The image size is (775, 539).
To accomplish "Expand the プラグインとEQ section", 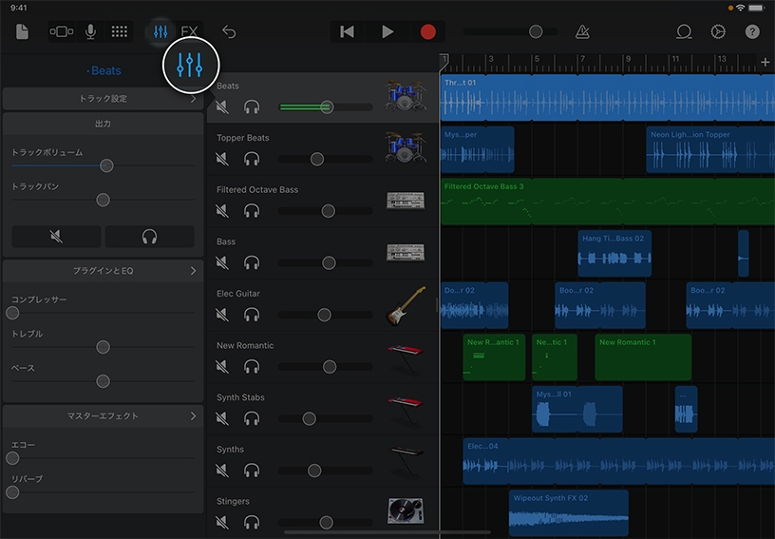I will (103, 271).
